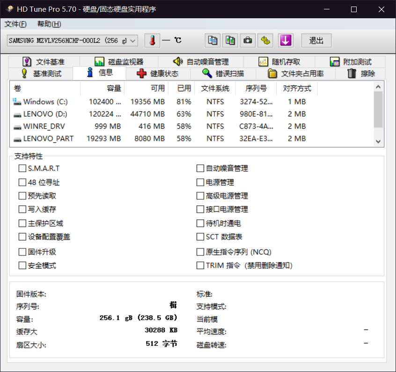Click the volume list scroll-up arrow

click(x=378, y=87)
